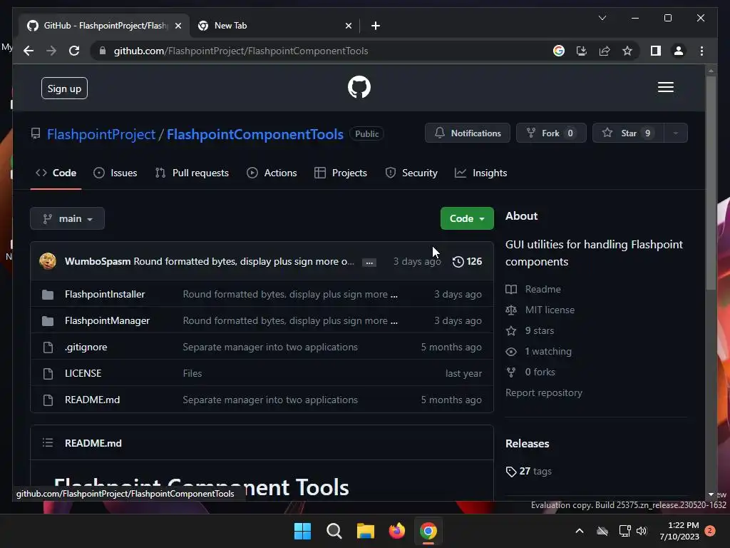Click WumboSpasm's avatar image
Viewport: 730px width, 548px height.
(48, 261)
